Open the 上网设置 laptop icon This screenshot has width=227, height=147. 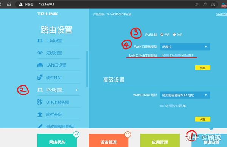40,40
